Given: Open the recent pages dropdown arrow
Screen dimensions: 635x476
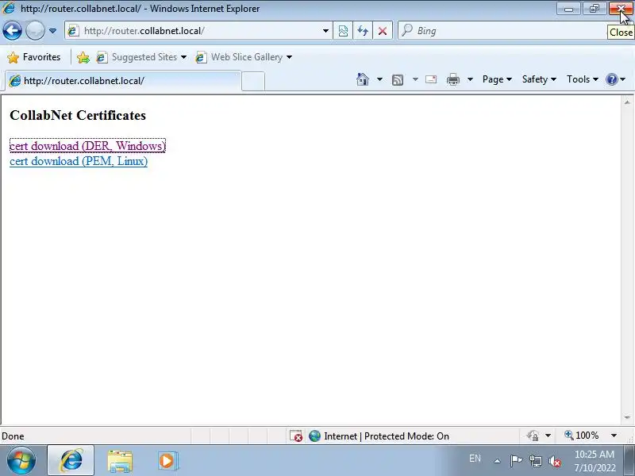Looking at the screenshot, I should point(52,31).
